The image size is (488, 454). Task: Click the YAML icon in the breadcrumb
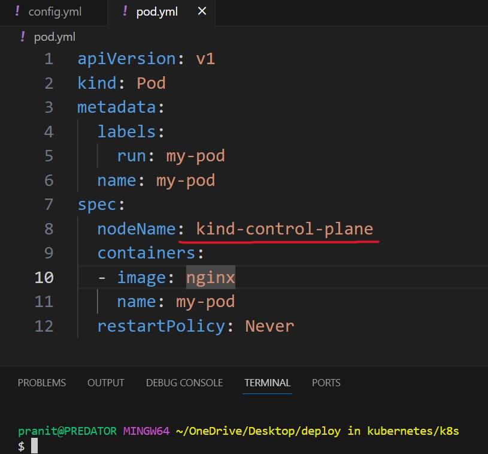23,37
